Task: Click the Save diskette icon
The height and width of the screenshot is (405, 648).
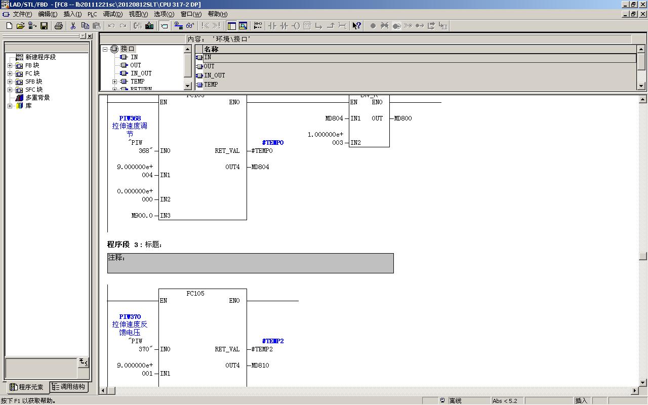Action: (x=44, y=26)
